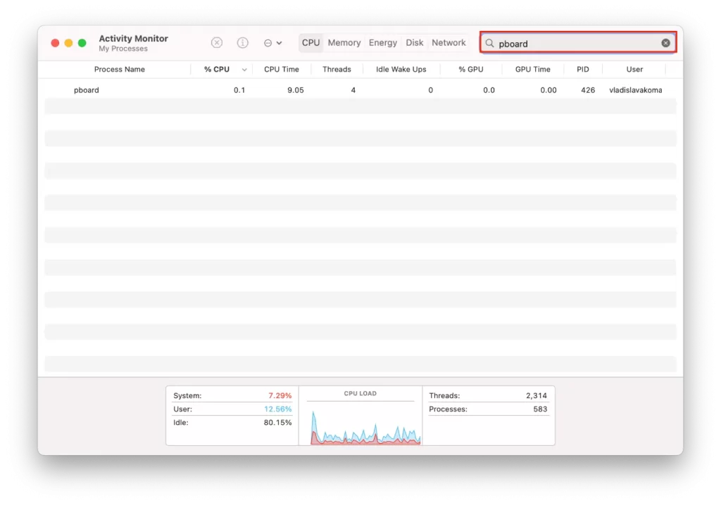Click the CPU Time value 9.05
This screenshot has height=505, width=721.
tap(295, 90)
